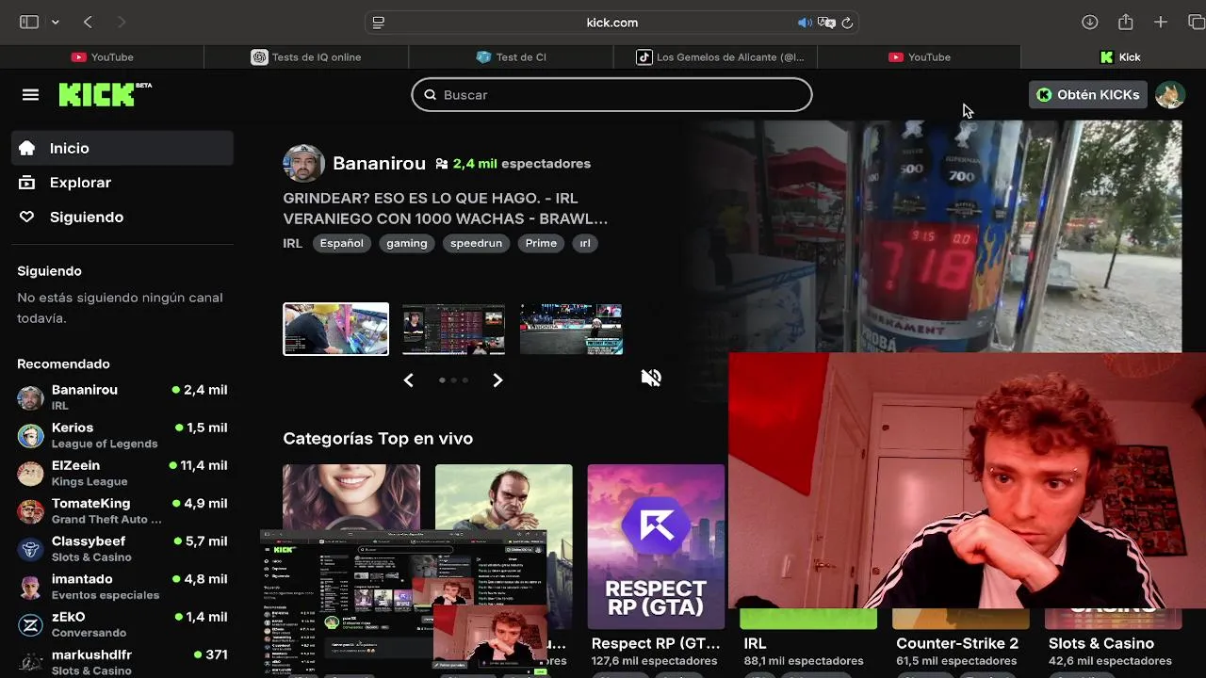Select the gaming tag
This screenshot has height=678, width=1206.
point(407,243)
